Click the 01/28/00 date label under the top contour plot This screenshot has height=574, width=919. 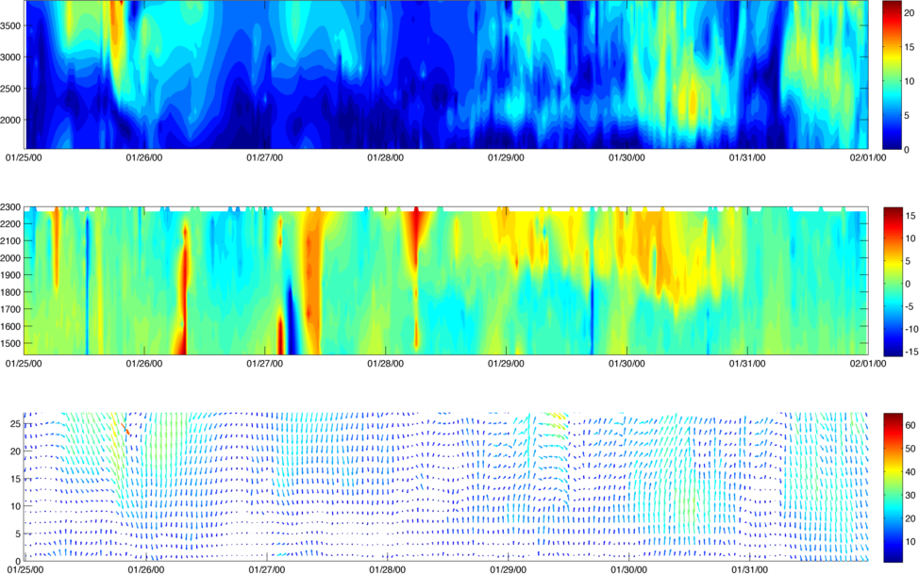(385, 157)
